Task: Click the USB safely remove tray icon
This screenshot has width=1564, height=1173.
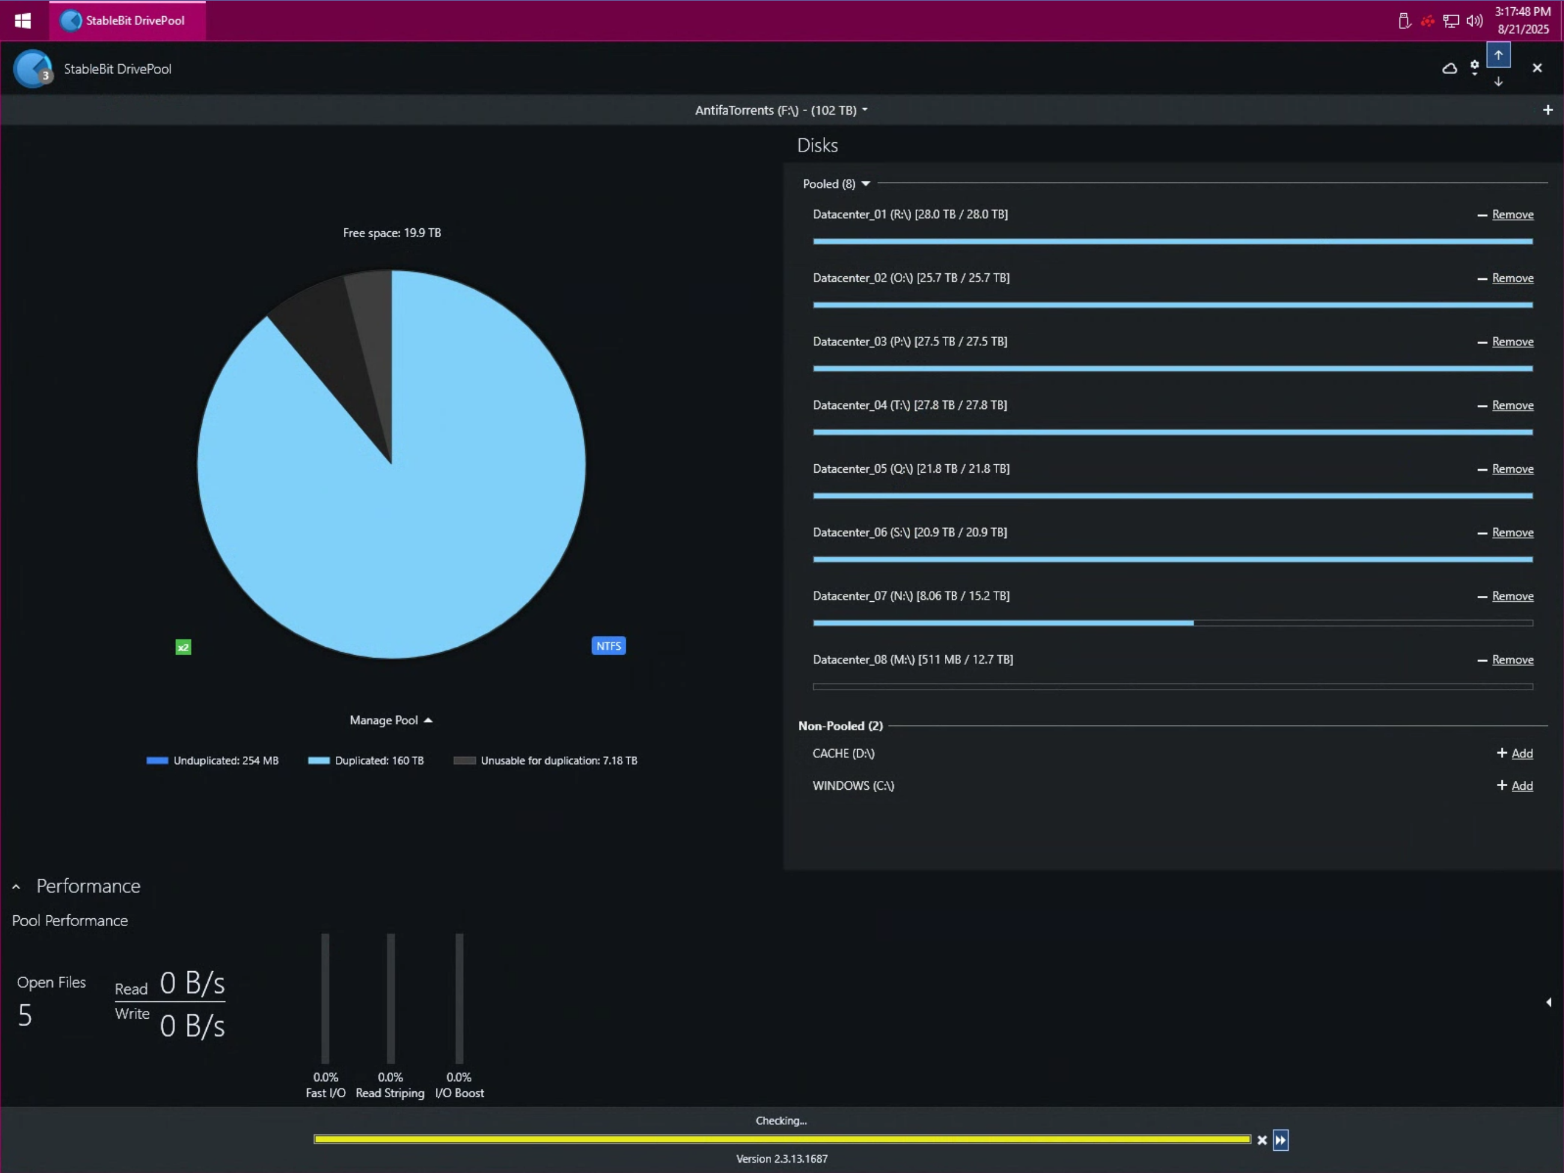Action: pos(1404,21)
